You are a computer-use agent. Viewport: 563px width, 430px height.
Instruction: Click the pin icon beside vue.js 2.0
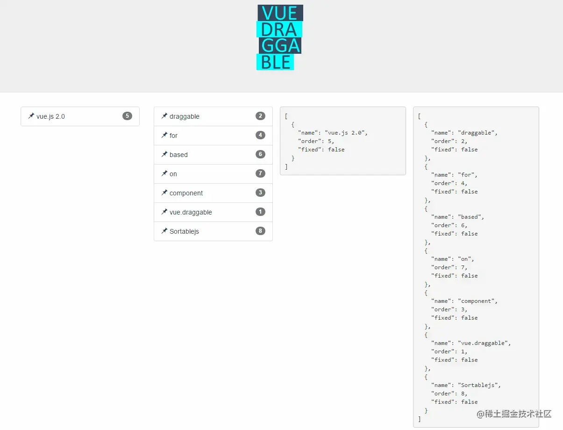point(31,116)
